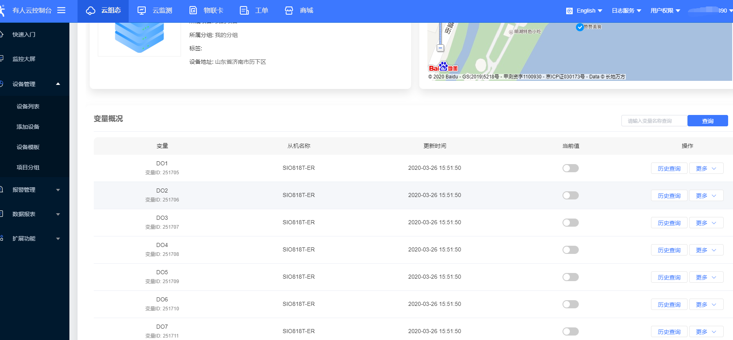Click the blue map location marker

coord(580,27)
